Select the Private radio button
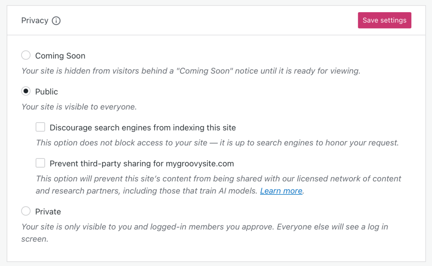432x266 pixels. 26,211
